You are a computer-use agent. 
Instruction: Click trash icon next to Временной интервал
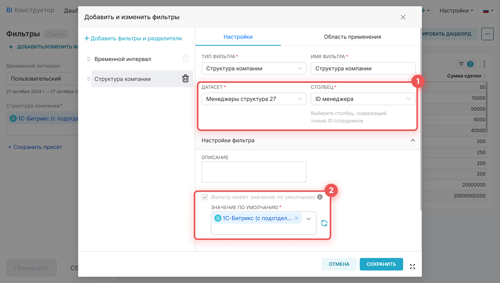pos(185,59)
